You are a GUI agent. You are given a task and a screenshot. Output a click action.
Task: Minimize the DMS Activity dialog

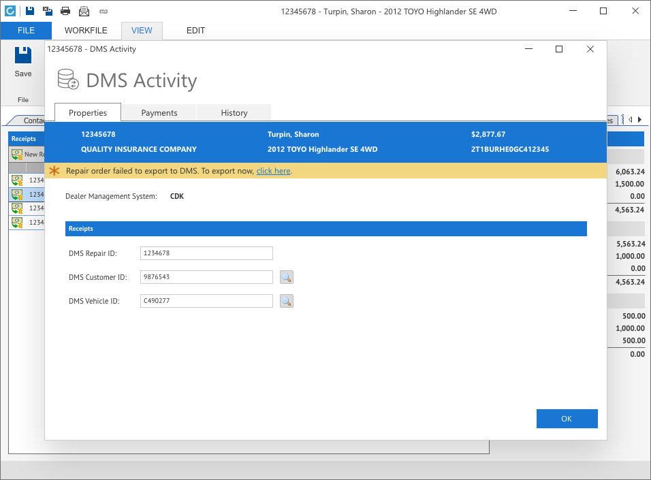(528, 49)
